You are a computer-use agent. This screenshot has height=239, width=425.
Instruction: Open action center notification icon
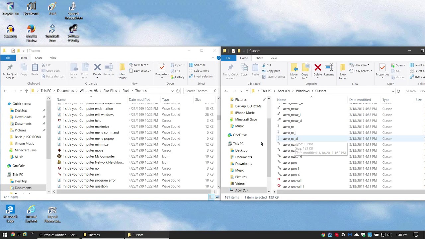point(416,235)
